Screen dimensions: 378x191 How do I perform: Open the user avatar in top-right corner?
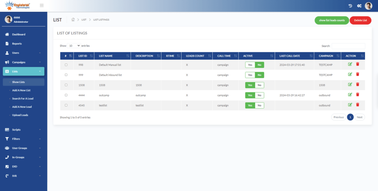click(x=368, y=6)
